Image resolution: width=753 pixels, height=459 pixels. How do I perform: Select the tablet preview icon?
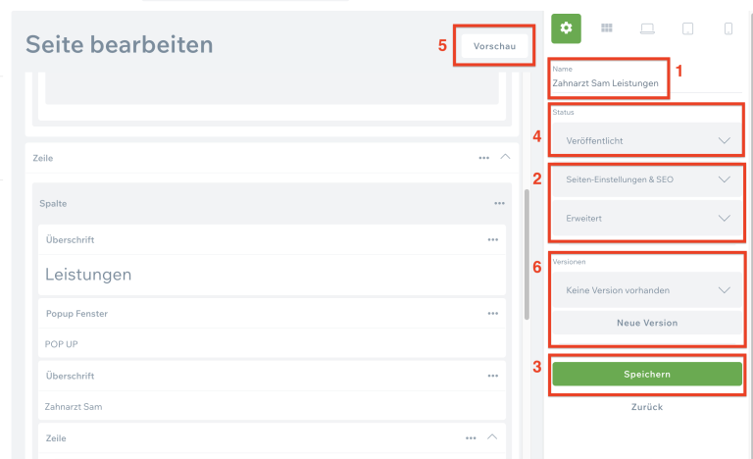point(687,28)
